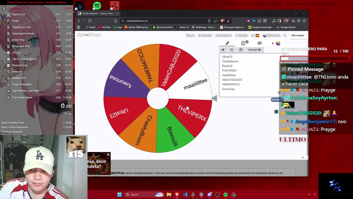Open the Leo AI sparkle icon
This screenshot has height=199, width=353.
(x=293, y=21)
